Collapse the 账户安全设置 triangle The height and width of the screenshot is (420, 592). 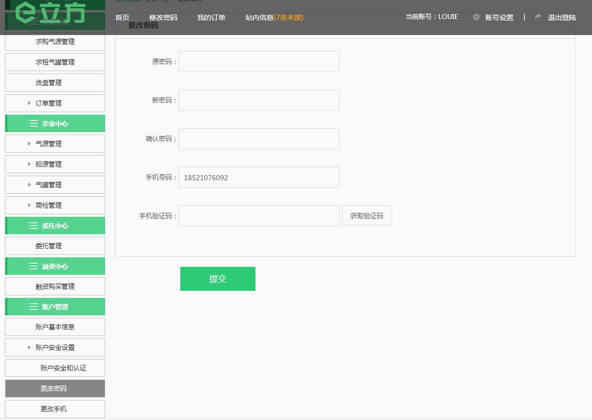tap(30, 347)
